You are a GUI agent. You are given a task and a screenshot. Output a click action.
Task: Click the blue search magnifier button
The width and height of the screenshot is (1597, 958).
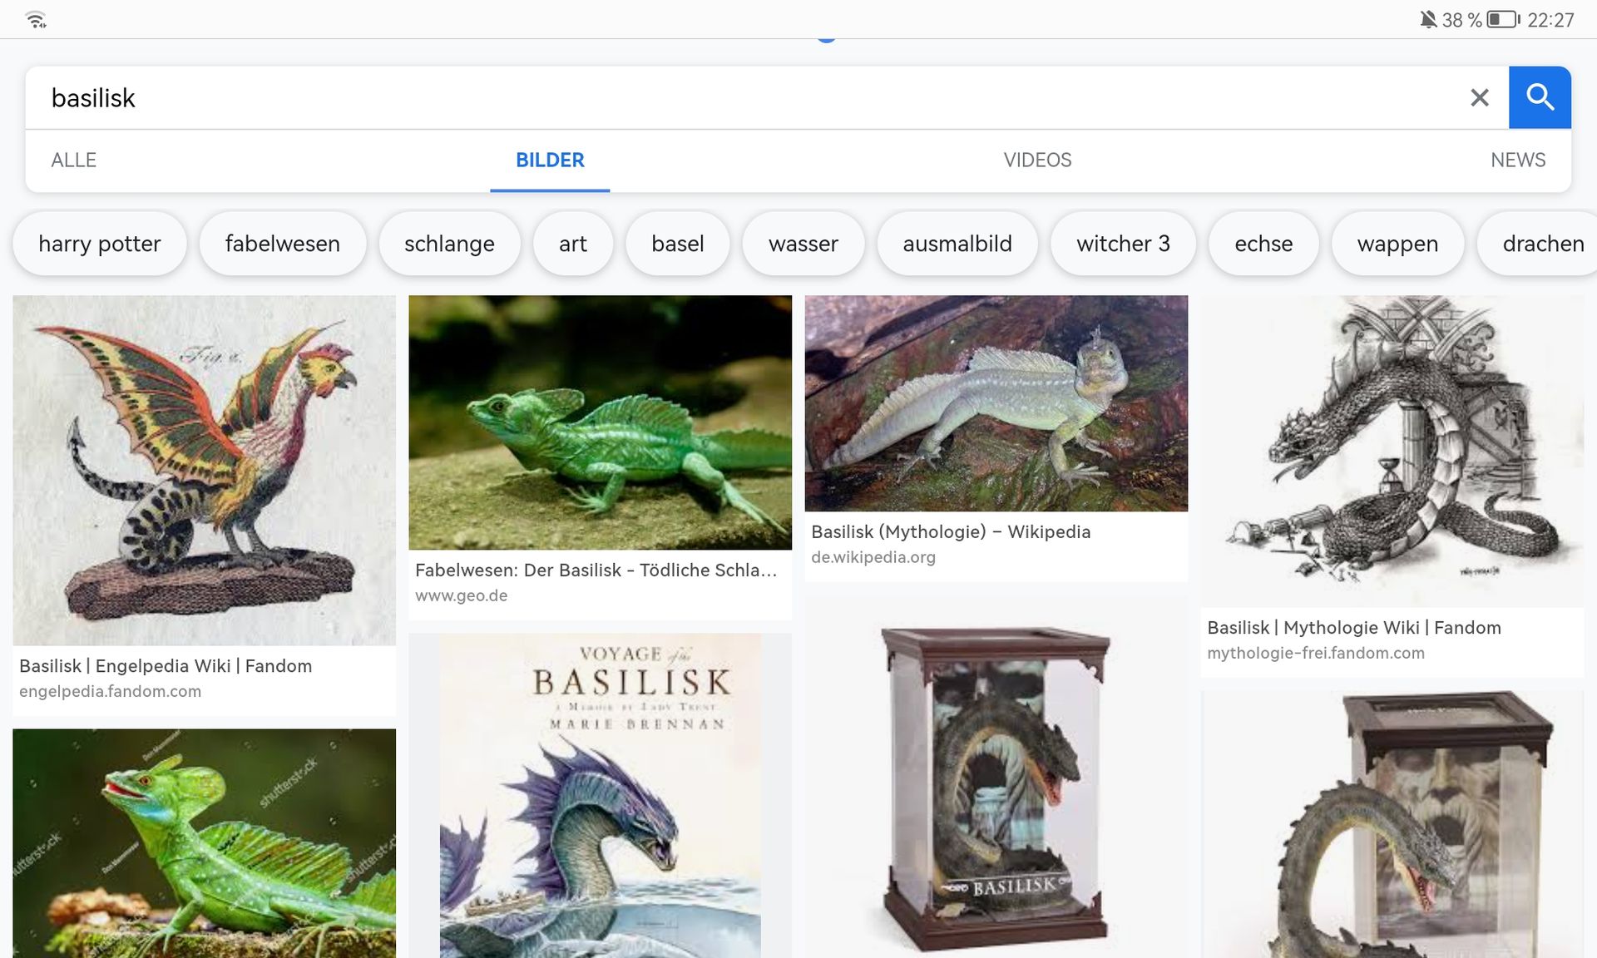click(x=1540, y=97)
